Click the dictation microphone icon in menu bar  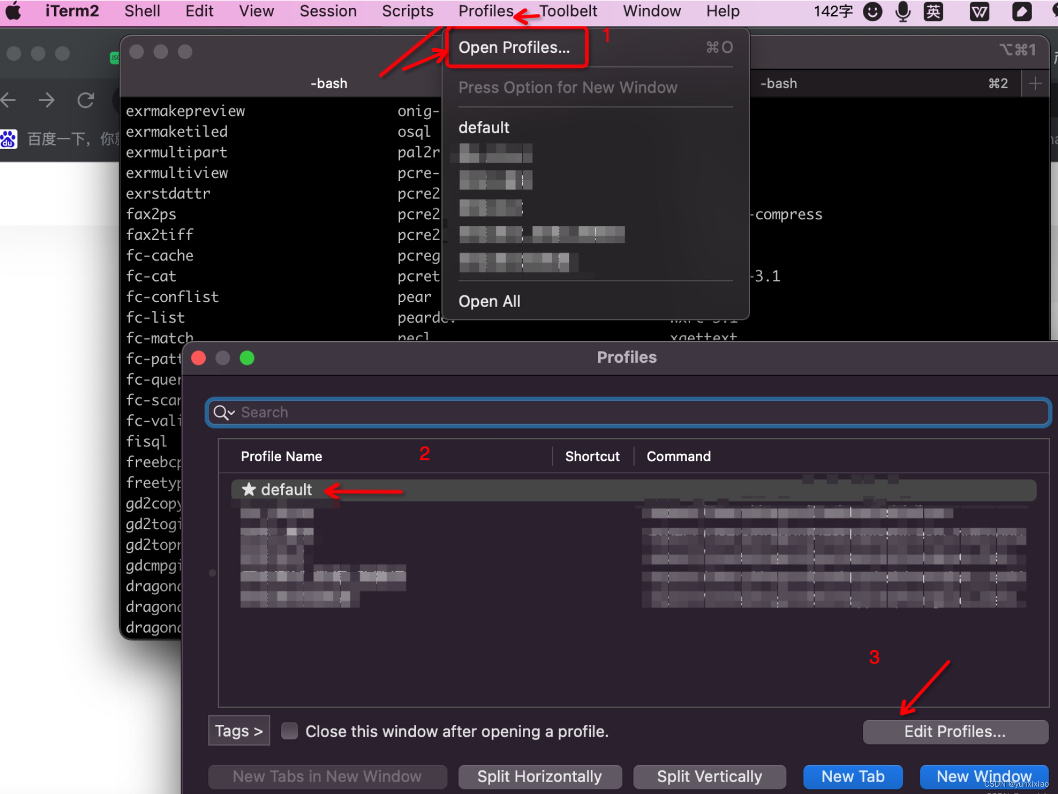point(903,11)
